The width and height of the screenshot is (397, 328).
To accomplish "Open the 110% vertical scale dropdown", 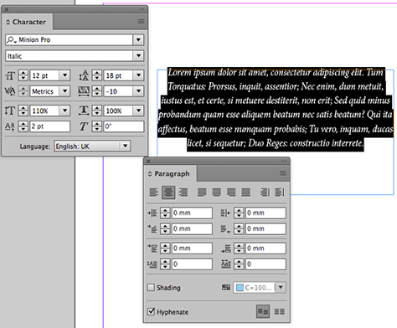I will 64,110.
